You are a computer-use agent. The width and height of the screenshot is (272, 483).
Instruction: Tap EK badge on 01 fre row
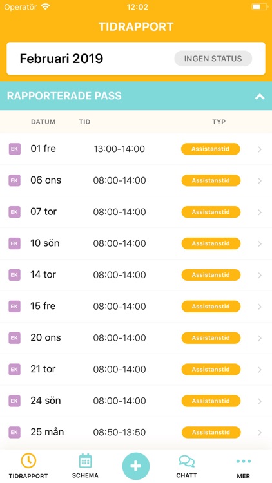14,149
